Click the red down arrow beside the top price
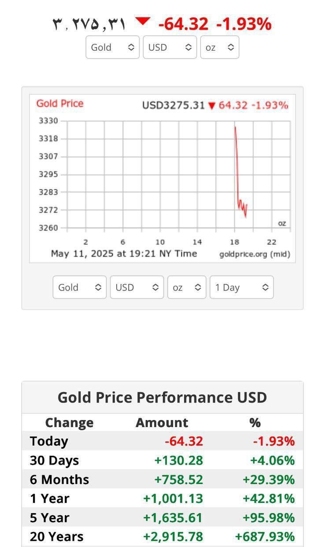 (x=143, y=22)
